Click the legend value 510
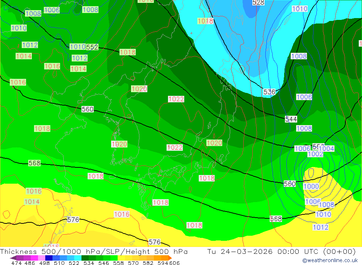362x265 pixels. click(59, 263)
